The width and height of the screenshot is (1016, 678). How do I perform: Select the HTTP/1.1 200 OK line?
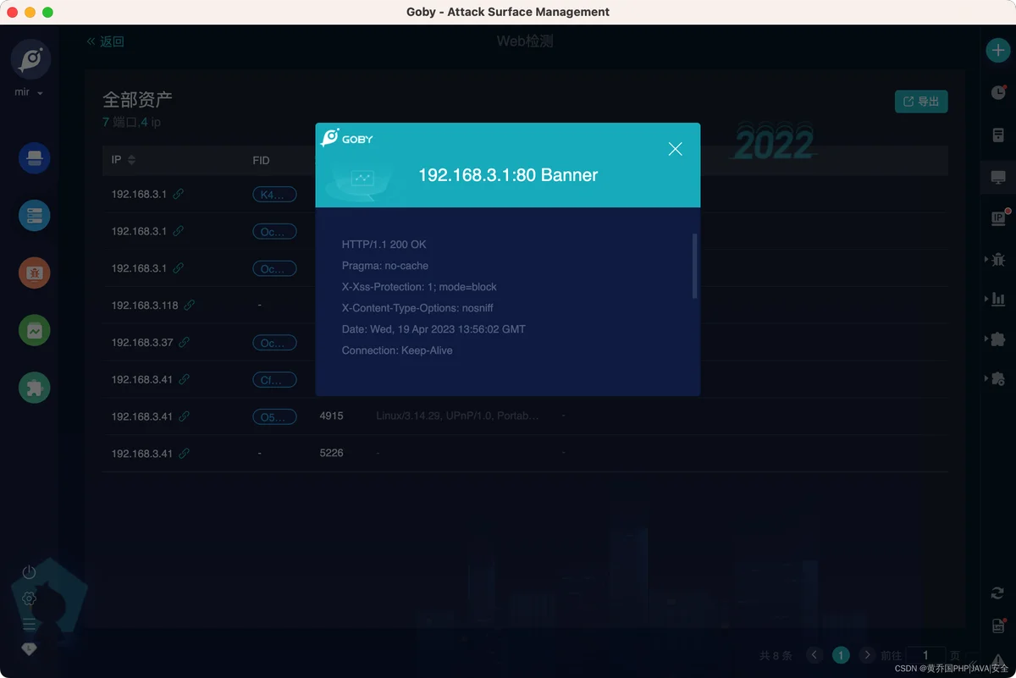tap(384, 245)
